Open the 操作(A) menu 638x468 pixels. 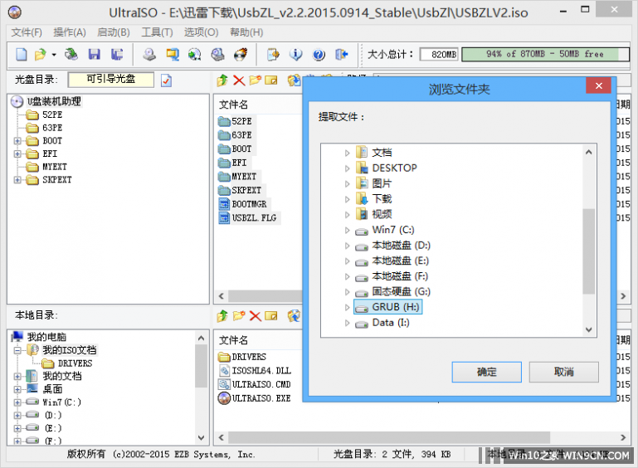pyautogui.click(x=70, y=32)
